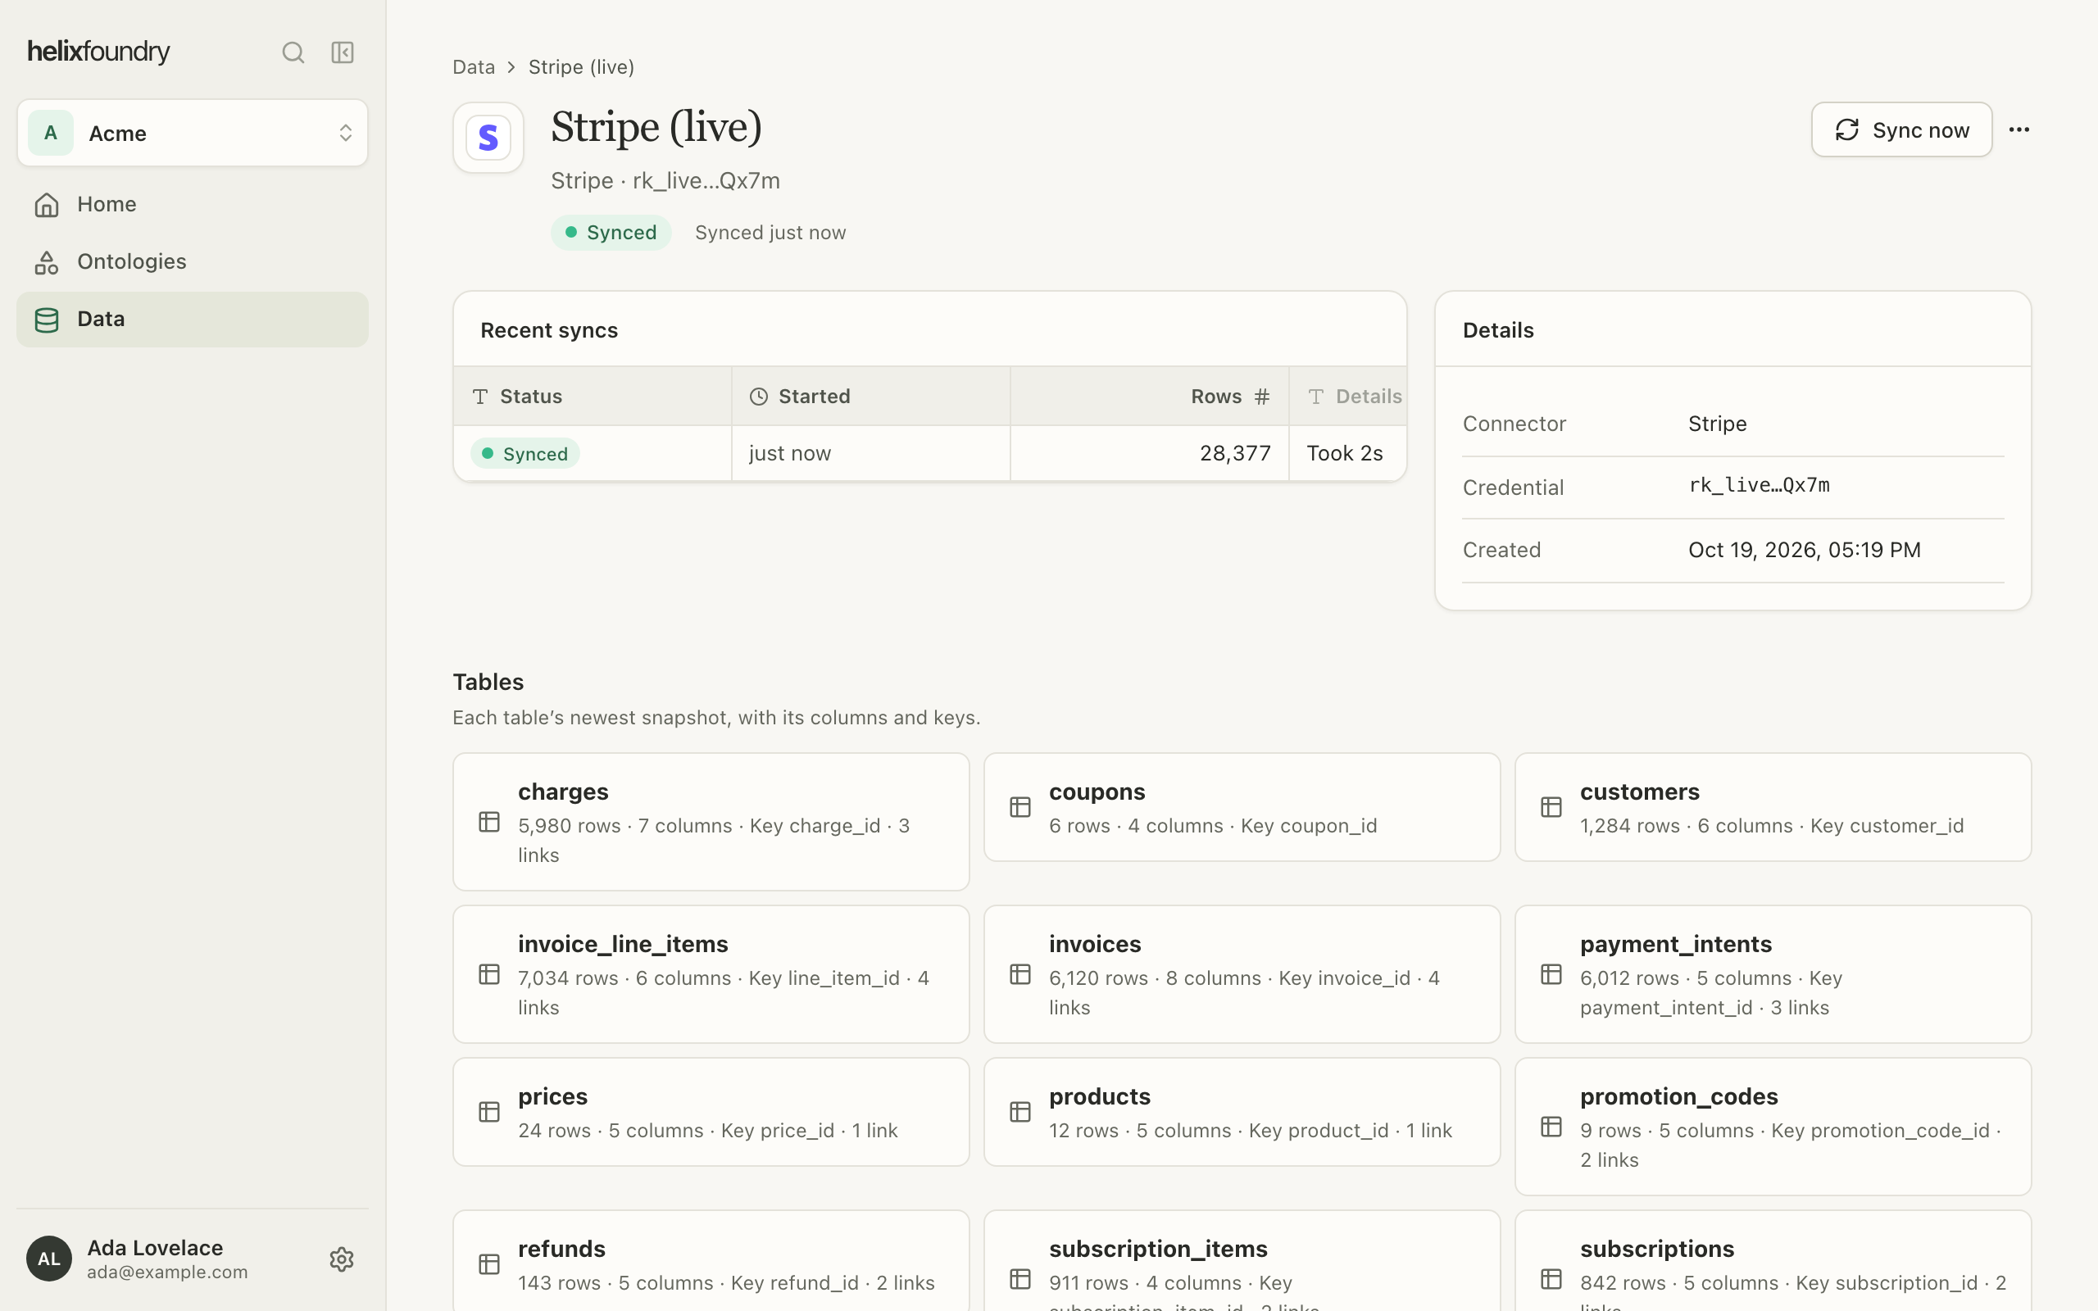Click table icon on invoice_line_items card
Screen dimensions: 2098x1311
pyautogui.click(x=489, y=973)
